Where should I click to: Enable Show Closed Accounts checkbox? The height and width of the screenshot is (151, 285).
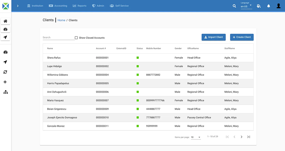click(x=76, y=38)
